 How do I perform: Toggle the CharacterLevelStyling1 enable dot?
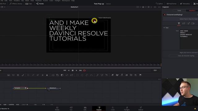pos(164,15)
